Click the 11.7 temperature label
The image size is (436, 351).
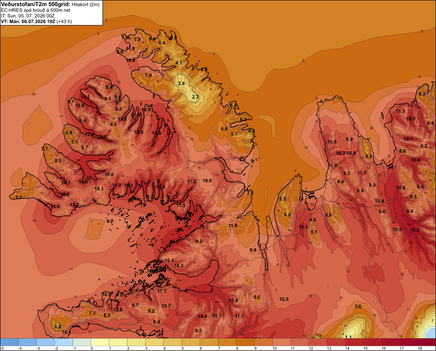tap(362, 173)
